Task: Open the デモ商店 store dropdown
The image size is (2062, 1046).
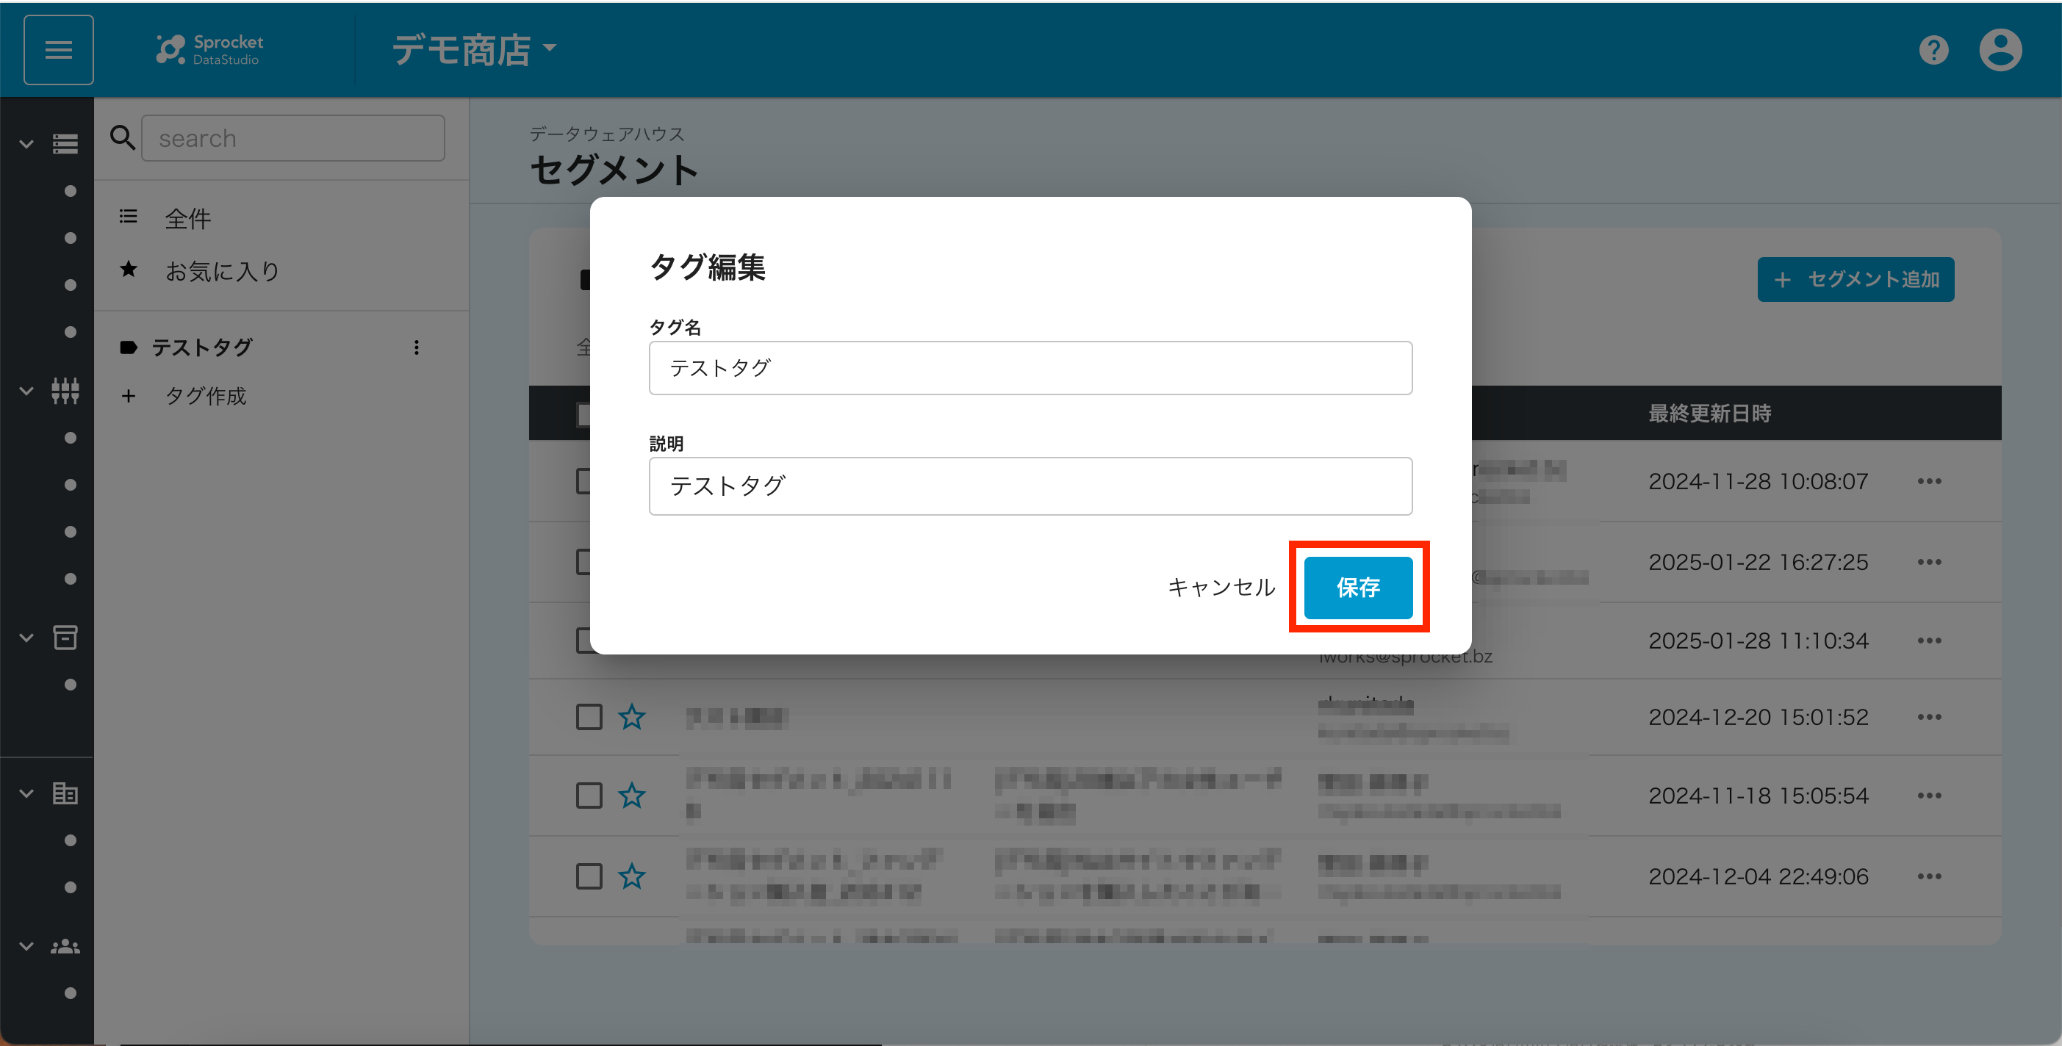Action: click(x=474, y=50)
